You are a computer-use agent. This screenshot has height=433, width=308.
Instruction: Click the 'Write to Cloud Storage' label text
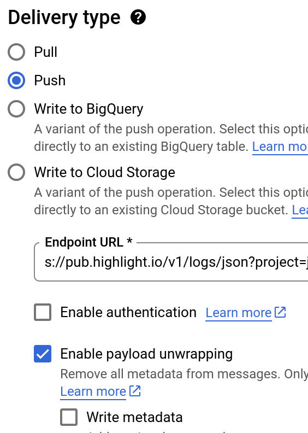pos(104,172)
